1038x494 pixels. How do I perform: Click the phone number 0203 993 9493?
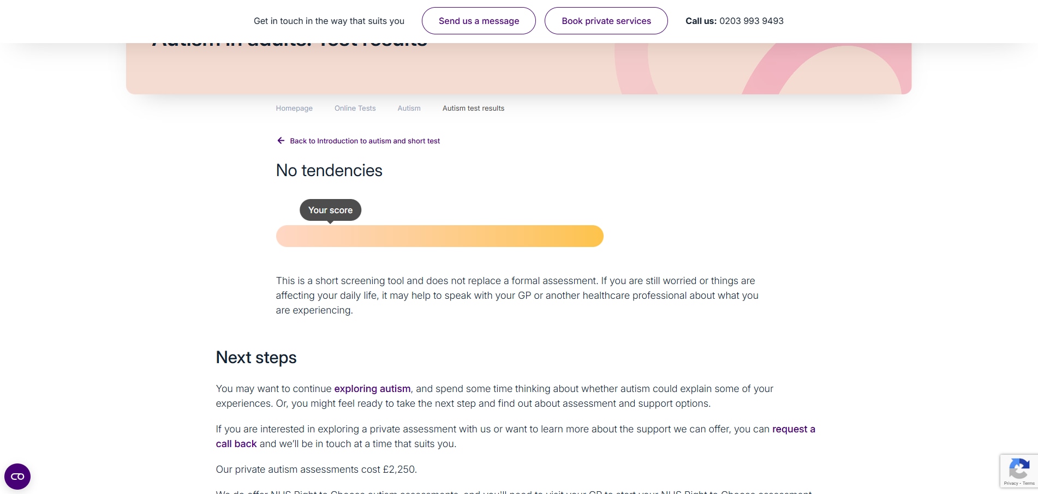[751, 21]
